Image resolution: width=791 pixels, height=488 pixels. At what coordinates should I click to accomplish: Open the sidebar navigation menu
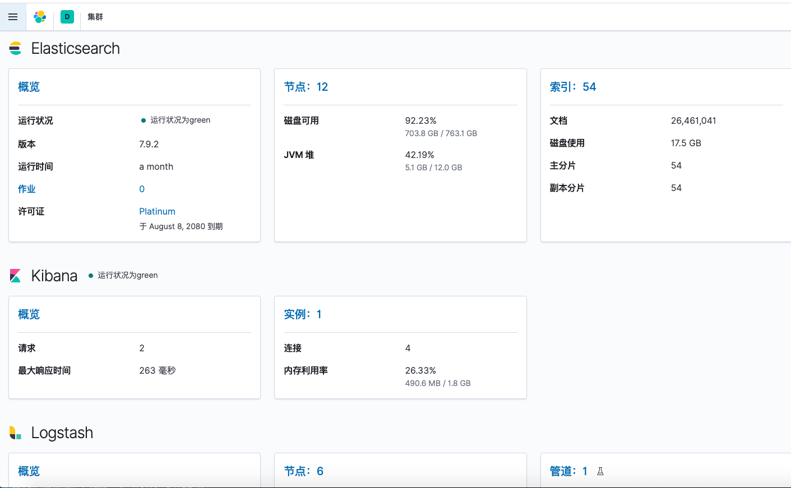click(x=12, y=16)
